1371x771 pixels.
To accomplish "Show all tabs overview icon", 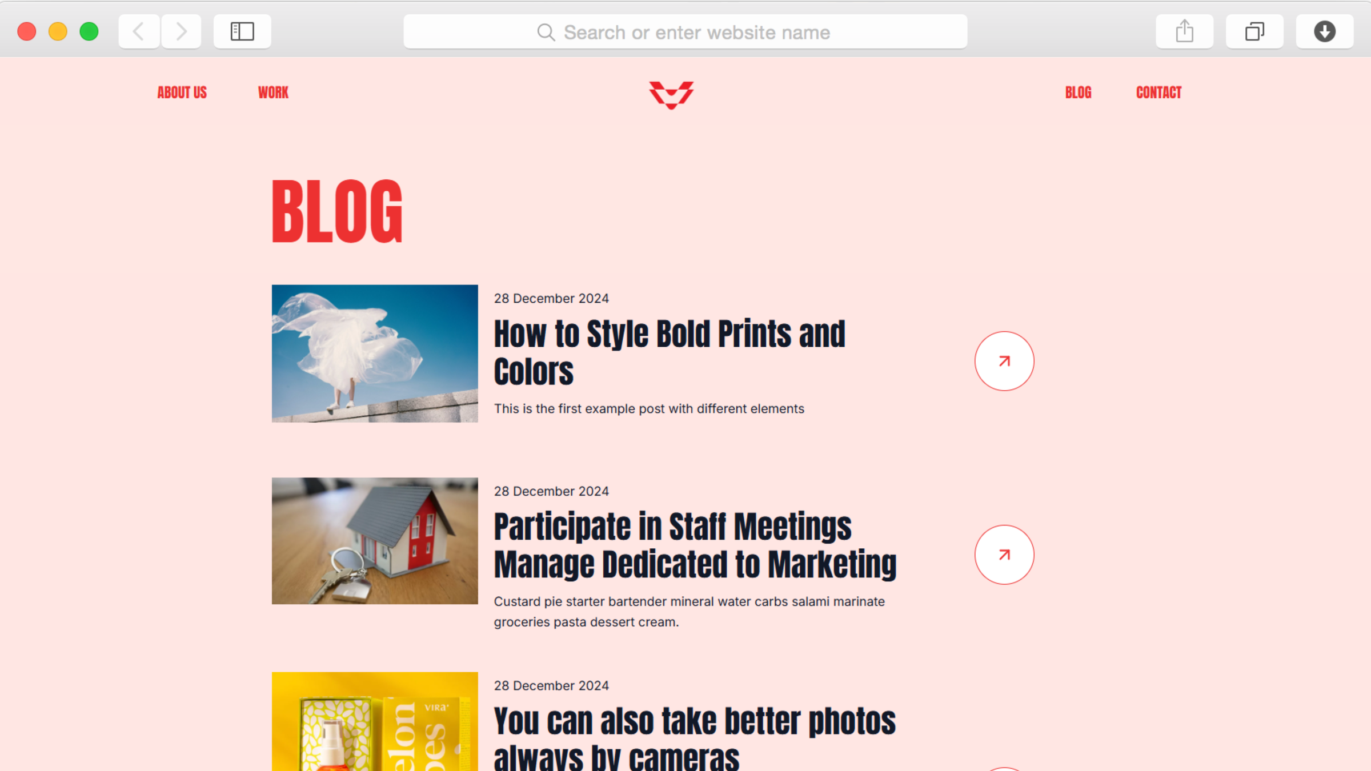I will 1254,31.
